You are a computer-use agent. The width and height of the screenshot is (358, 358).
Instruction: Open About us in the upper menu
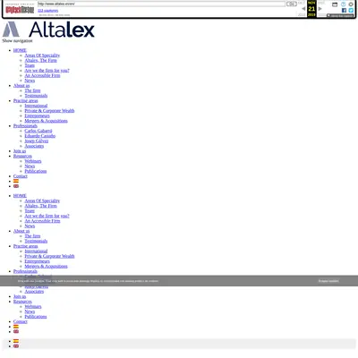coord(21,86)
